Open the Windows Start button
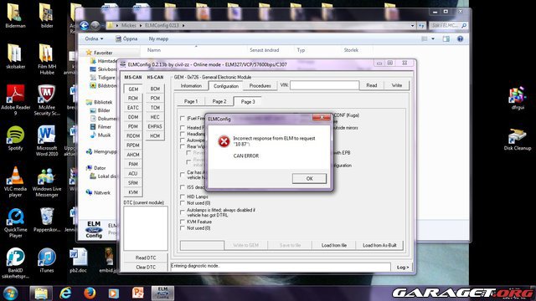The height and width of the screenshot is (301, 536). tap(10, 293)
